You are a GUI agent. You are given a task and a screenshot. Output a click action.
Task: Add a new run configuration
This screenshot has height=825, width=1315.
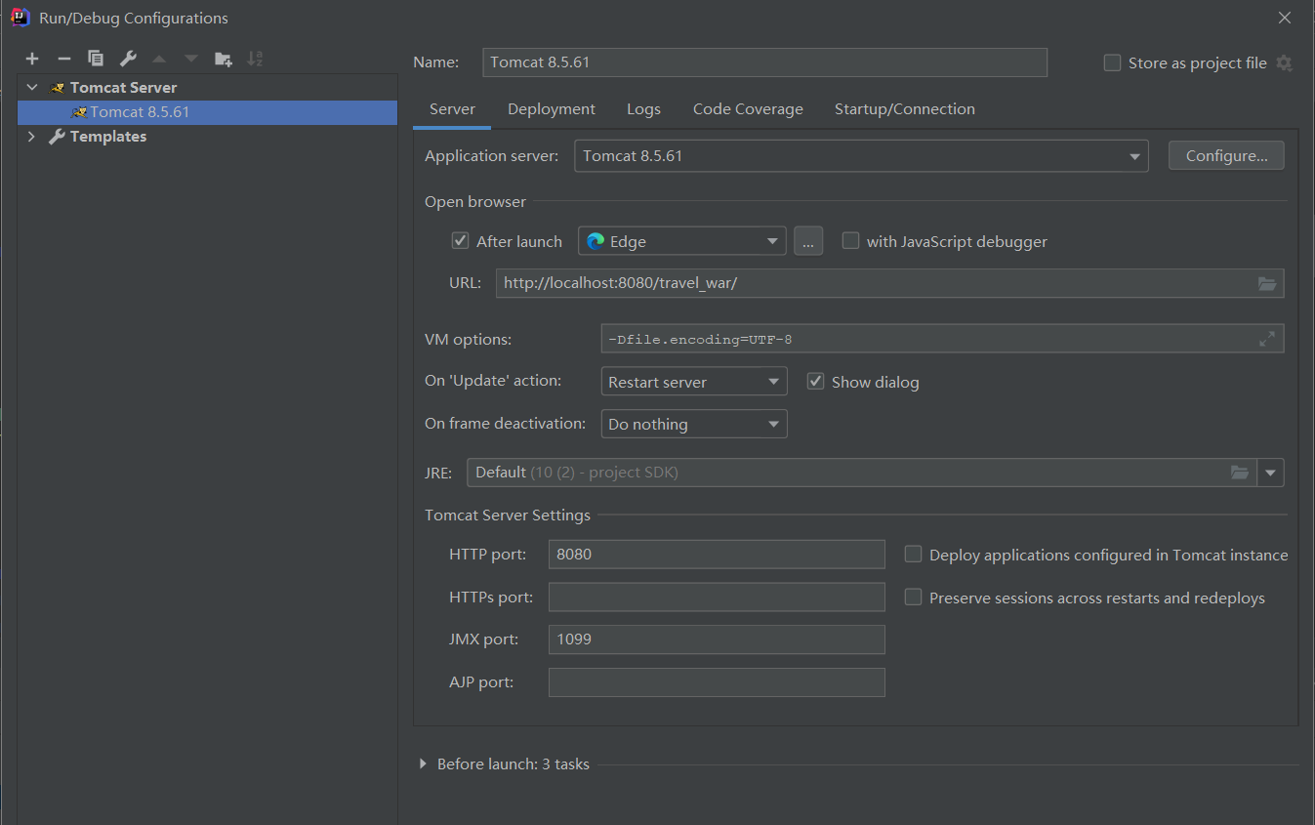(x=32, y=59)
